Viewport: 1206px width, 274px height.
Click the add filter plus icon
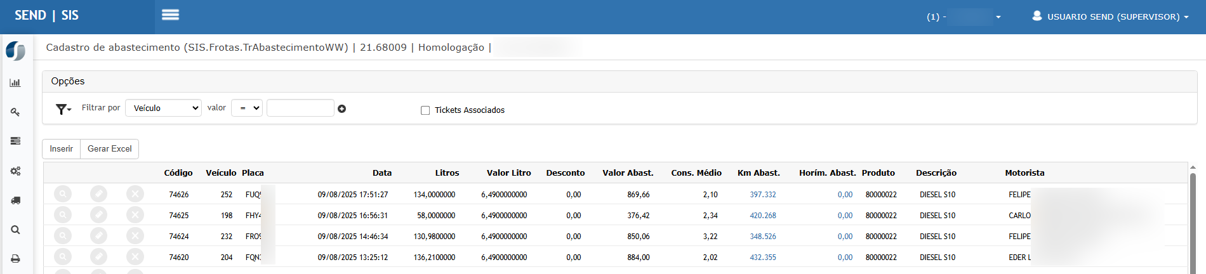pos(341,109)
